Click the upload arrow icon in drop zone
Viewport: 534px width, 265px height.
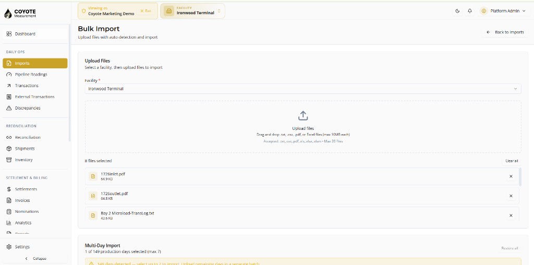(x=303, y=116)
